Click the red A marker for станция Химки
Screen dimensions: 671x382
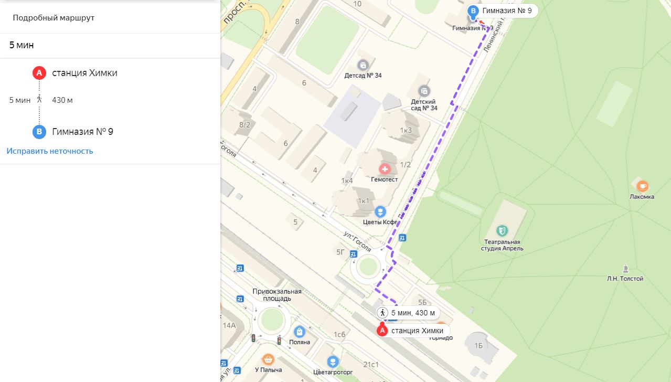(382, 331)
